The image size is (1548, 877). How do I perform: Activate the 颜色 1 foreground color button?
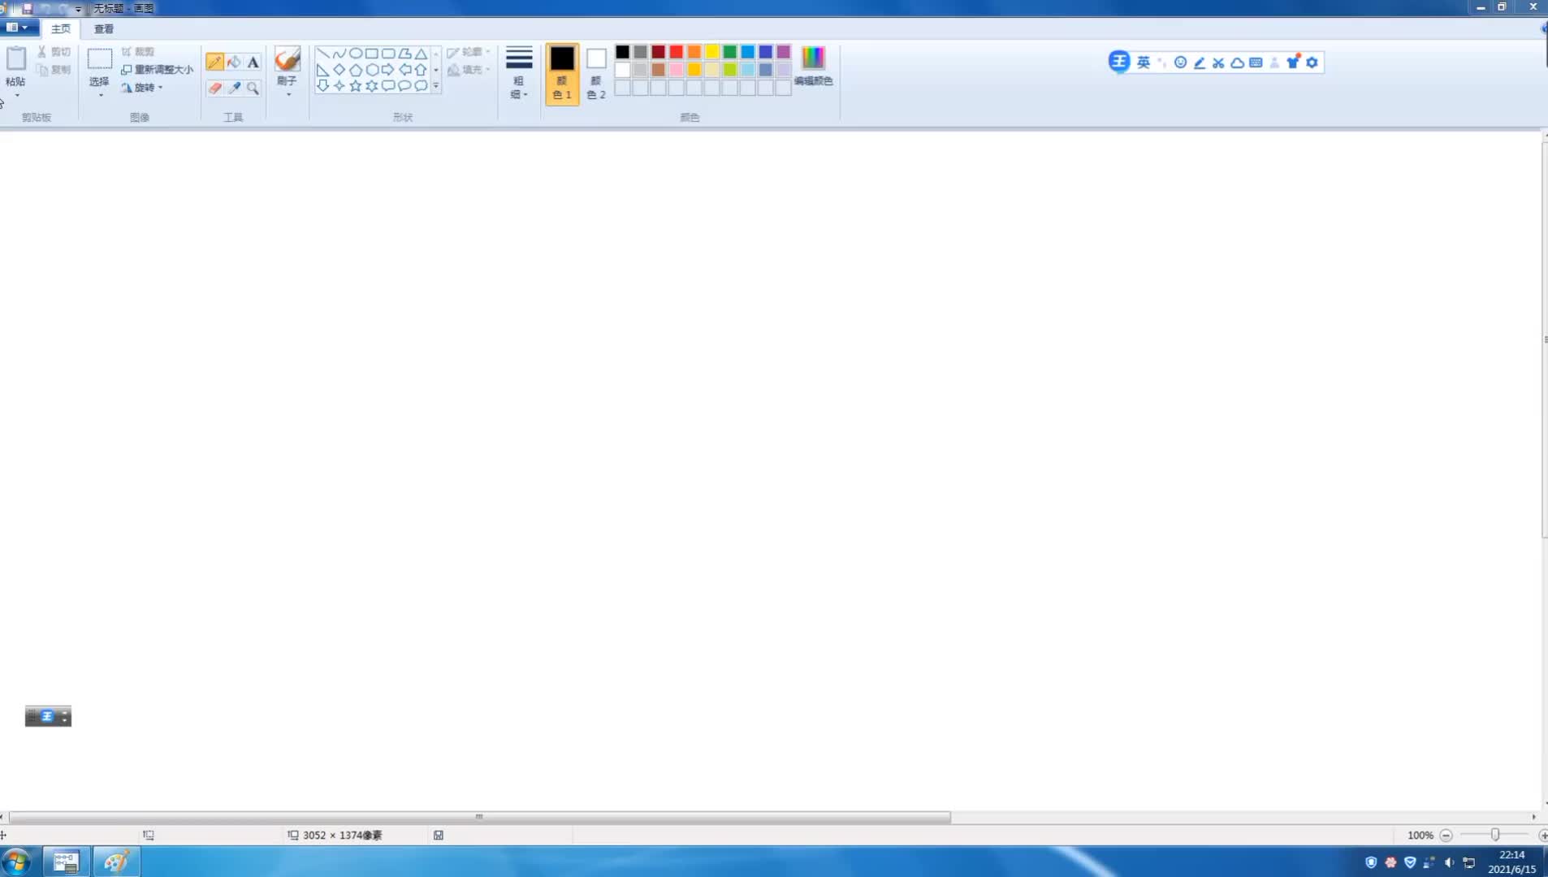[x=562, y=73]
